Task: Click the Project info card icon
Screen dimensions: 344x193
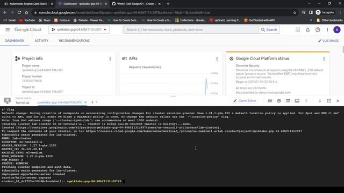Action: 17,58
